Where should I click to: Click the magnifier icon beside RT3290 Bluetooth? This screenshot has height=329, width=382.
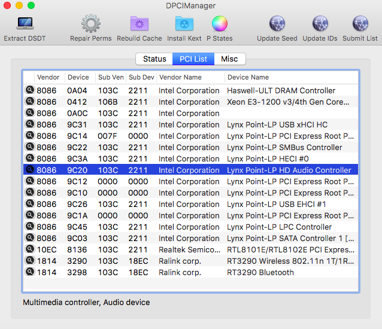(x=29, y=272)
